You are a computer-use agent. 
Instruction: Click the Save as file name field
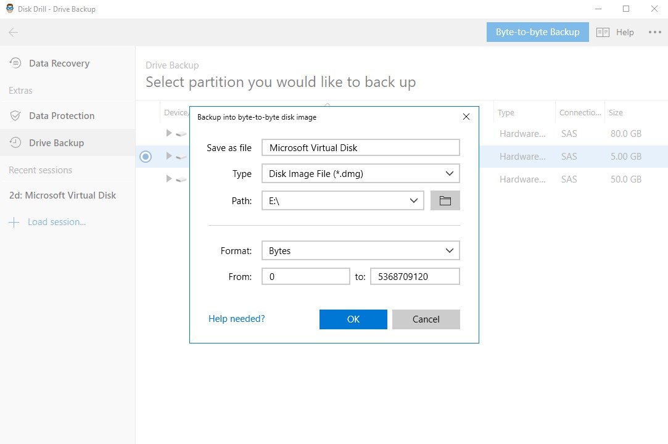(x=360, y=147)
